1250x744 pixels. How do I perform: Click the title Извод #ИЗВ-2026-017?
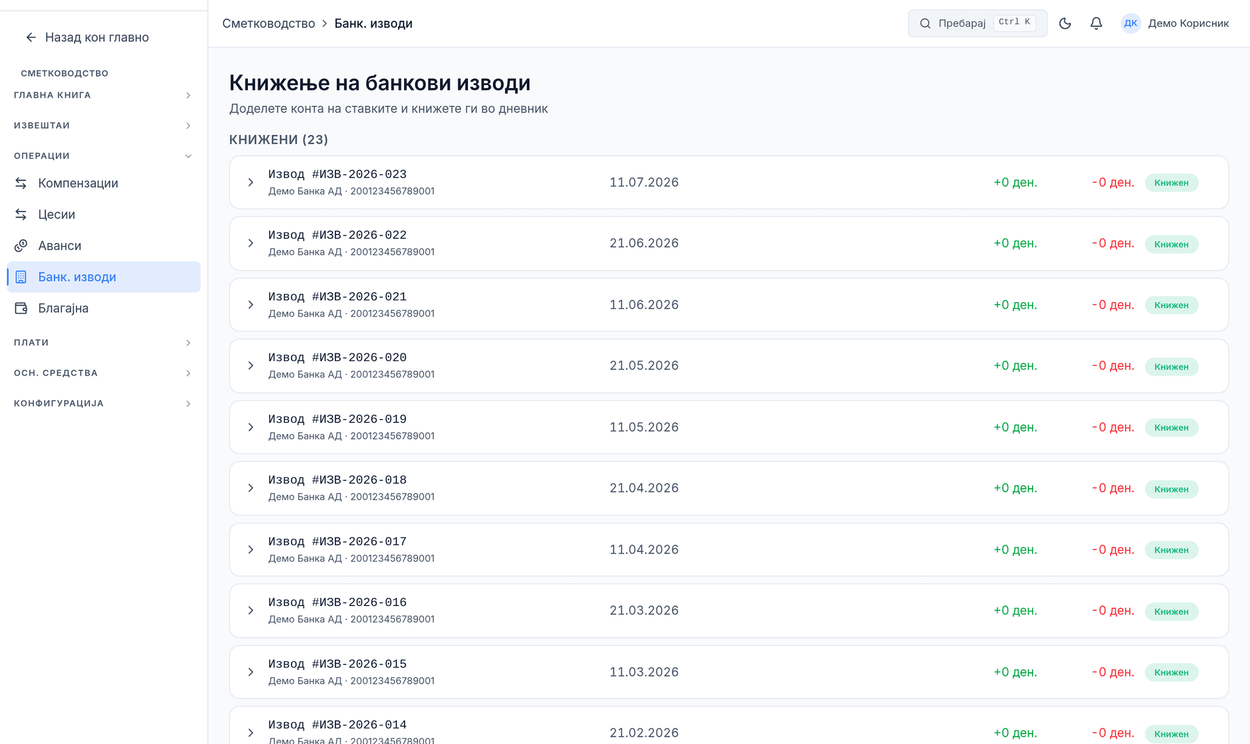(x=337, y=542)
